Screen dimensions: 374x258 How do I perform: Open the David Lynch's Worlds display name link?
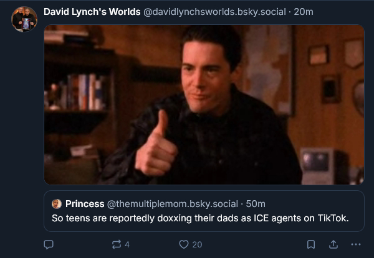[x=92, y=12]
